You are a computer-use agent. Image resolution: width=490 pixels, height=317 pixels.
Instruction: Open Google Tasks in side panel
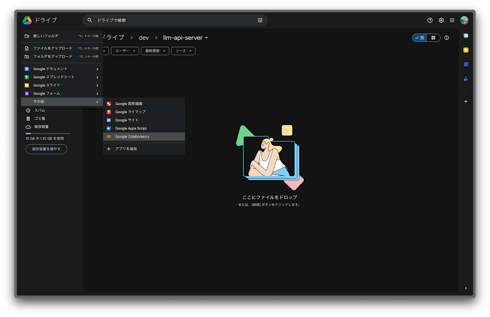pos(466,65)
